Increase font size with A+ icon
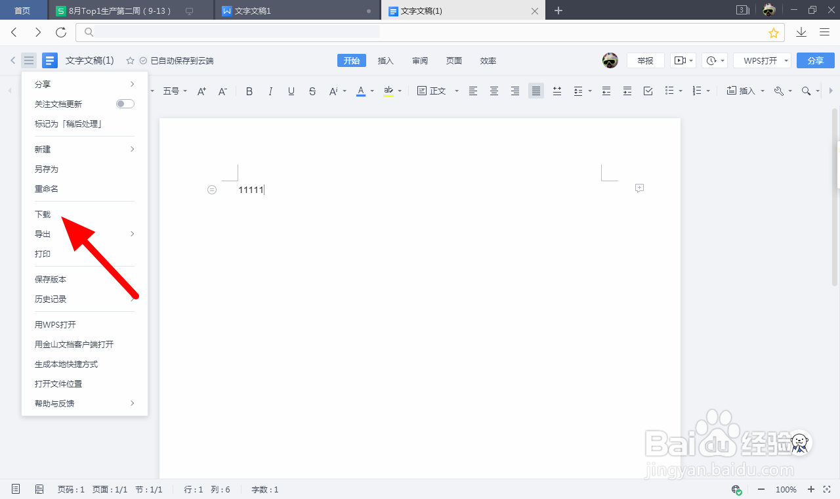 pyautogui.click(x=201, y=91)
